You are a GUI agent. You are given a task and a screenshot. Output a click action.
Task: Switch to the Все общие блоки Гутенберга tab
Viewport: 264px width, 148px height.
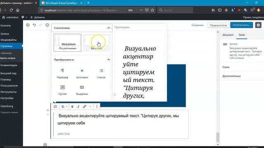coord(61,3)
